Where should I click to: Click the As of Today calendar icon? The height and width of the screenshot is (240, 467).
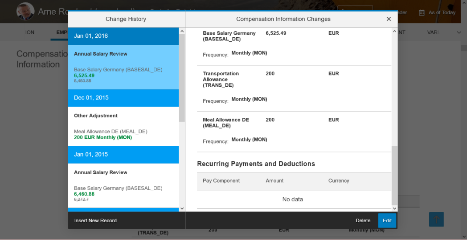click(x=422, y=12)
